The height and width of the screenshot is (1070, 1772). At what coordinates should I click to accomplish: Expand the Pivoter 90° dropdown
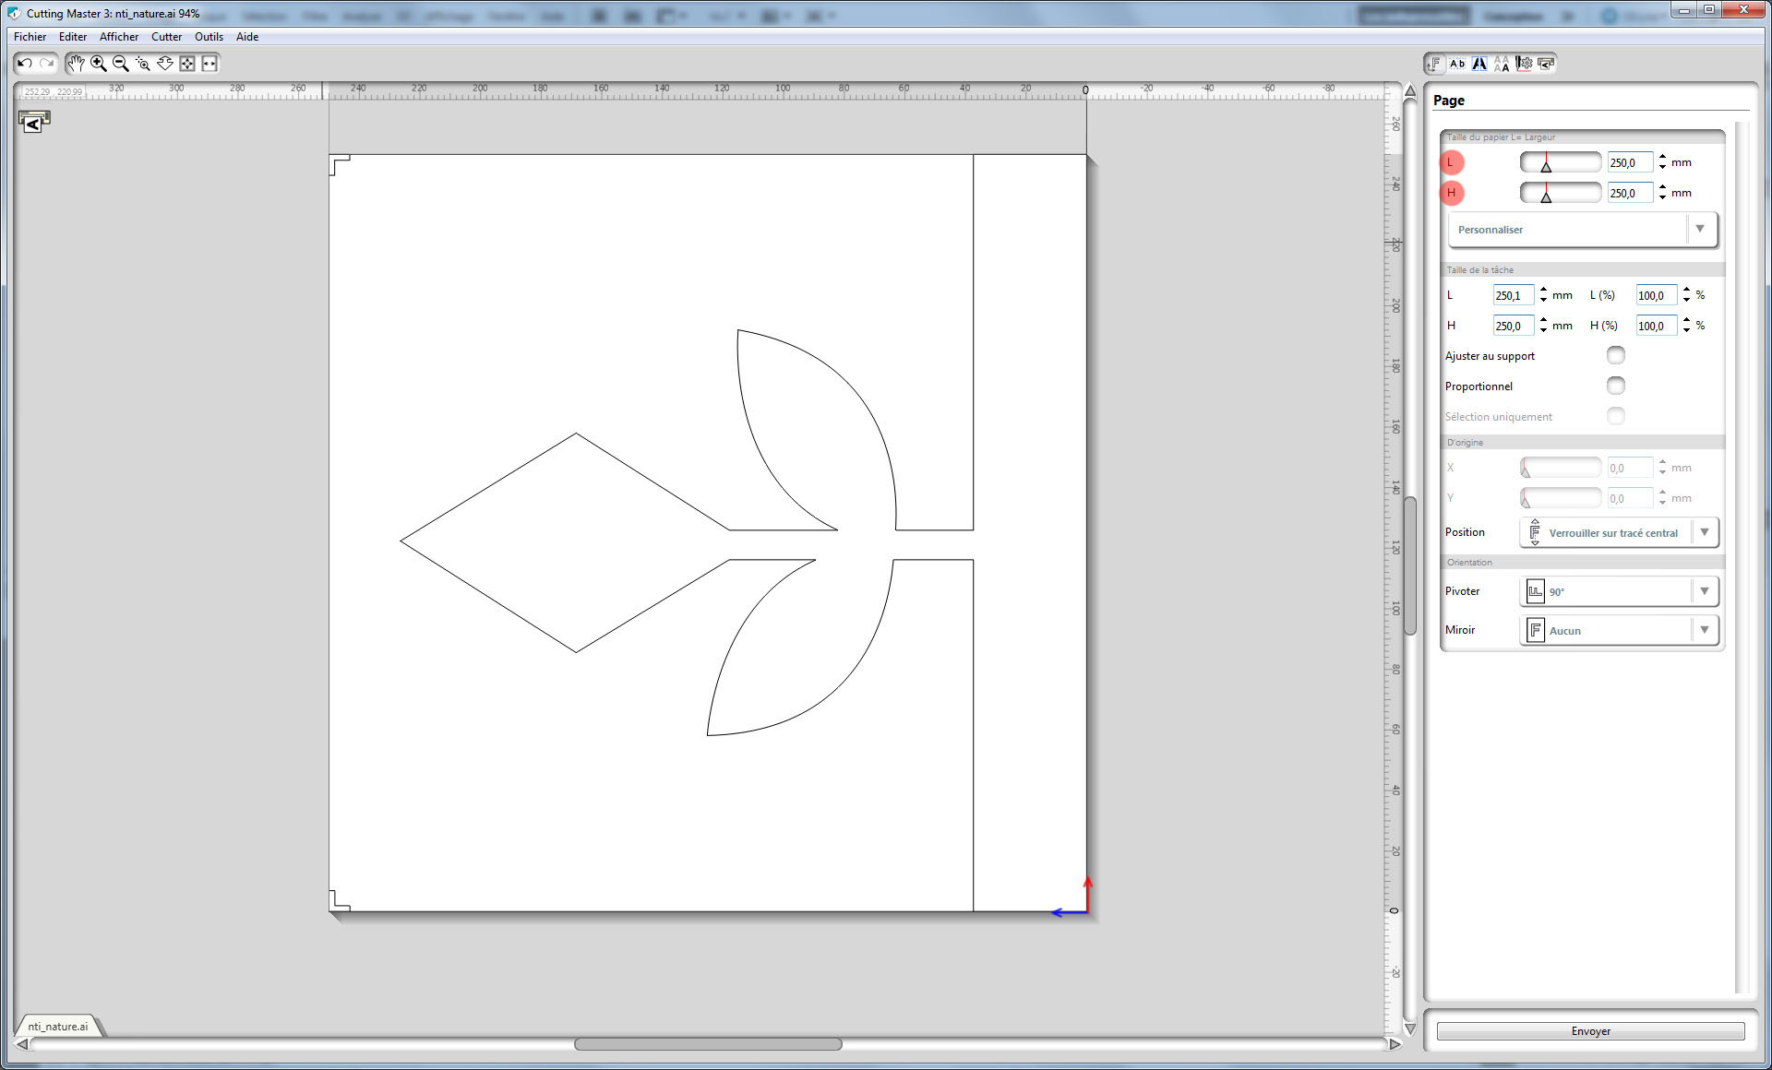click(1704, 591)
